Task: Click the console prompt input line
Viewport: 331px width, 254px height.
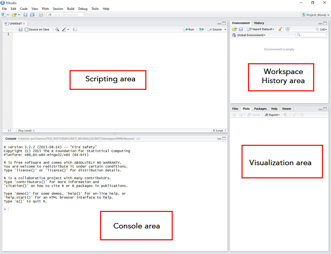Action: pyautogui.click(x=115, y=209)
